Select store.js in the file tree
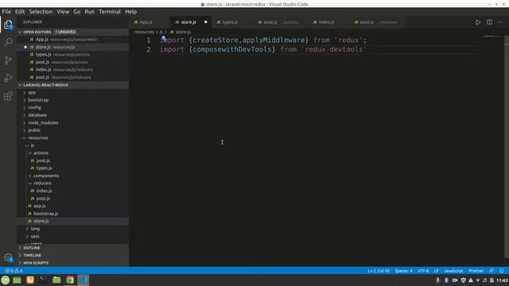The width and height of the screenshot is (509, 286). pyautogui.click(x=73, y=221)
